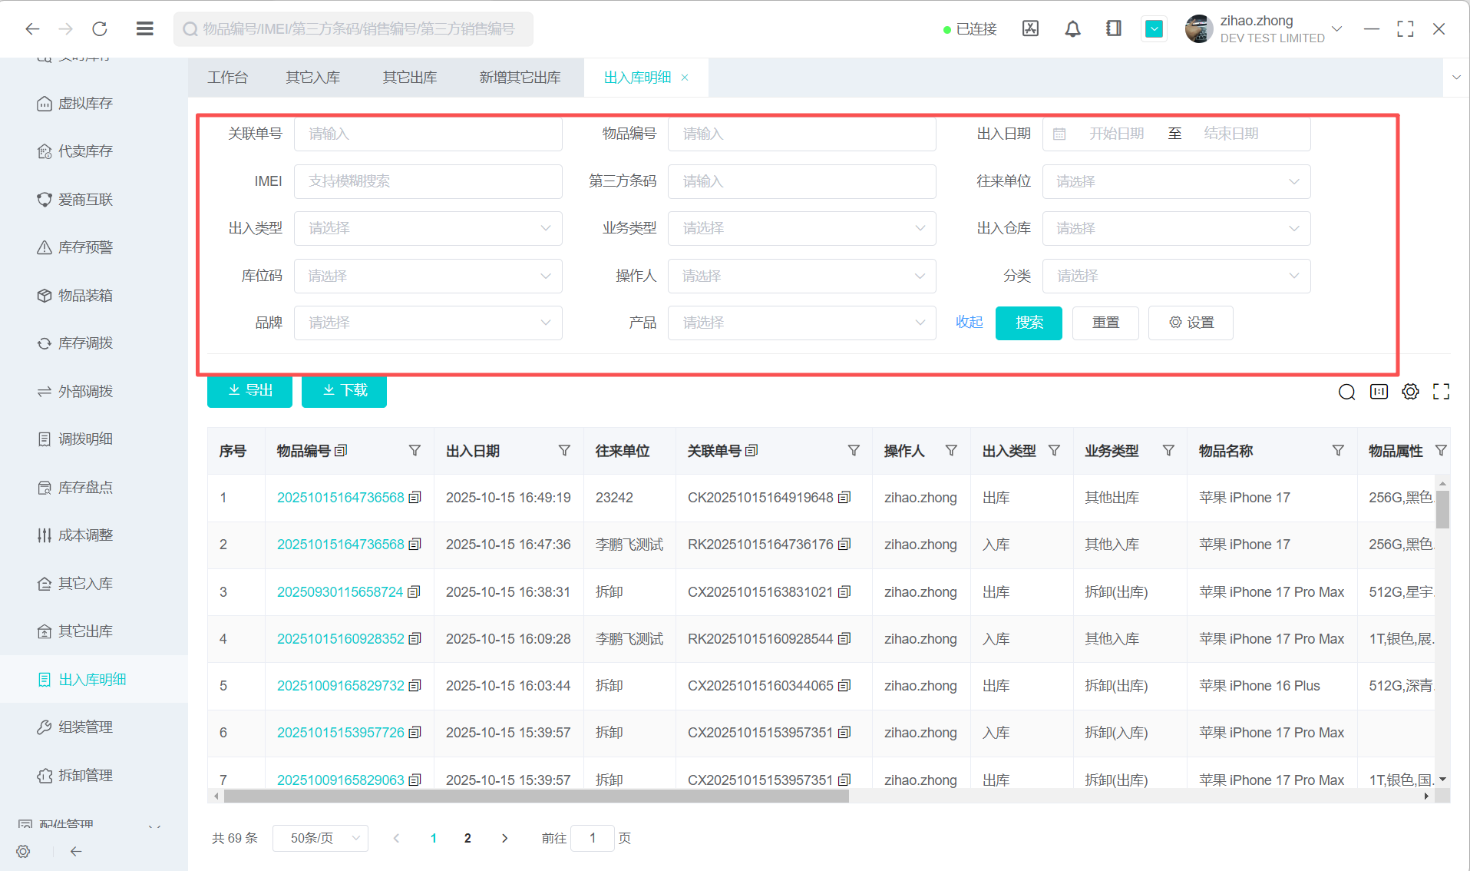Screen dimensions: 1470x871
Task: Click the hamburger menu icon
Action: click(144, 29)
